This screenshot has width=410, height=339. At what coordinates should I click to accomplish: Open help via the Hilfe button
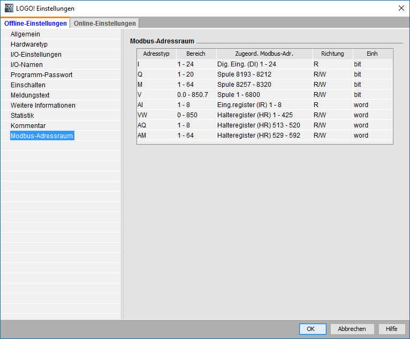(x=392, y=329)
